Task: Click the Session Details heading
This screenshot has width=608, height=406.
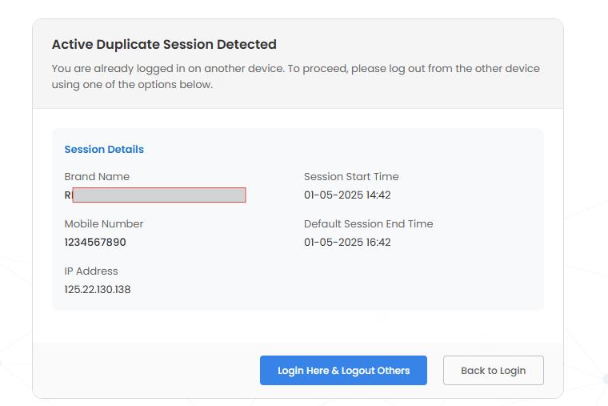Action: pyautogui.click(x=104, y=150)
